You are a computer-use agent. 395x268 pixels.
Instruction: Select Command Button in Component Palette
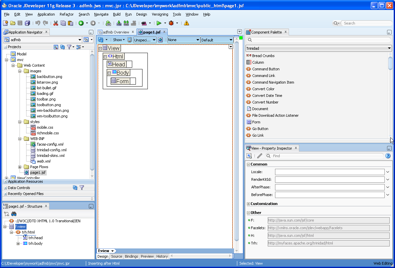pos(266,69)
